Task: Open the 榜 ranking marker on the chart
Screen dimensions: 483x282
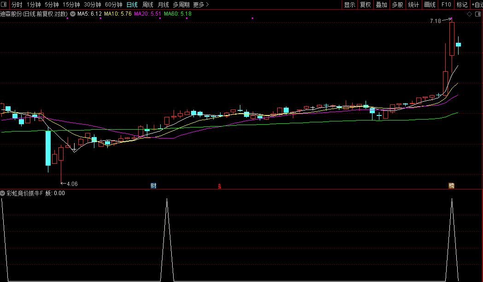Action: (x=451, y=186)
